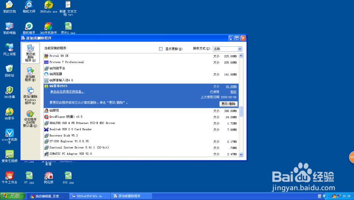The image size is (354, 200).
Task: Select REALTEK GbE Ethernet driver icon
Action: pos(46,123)
